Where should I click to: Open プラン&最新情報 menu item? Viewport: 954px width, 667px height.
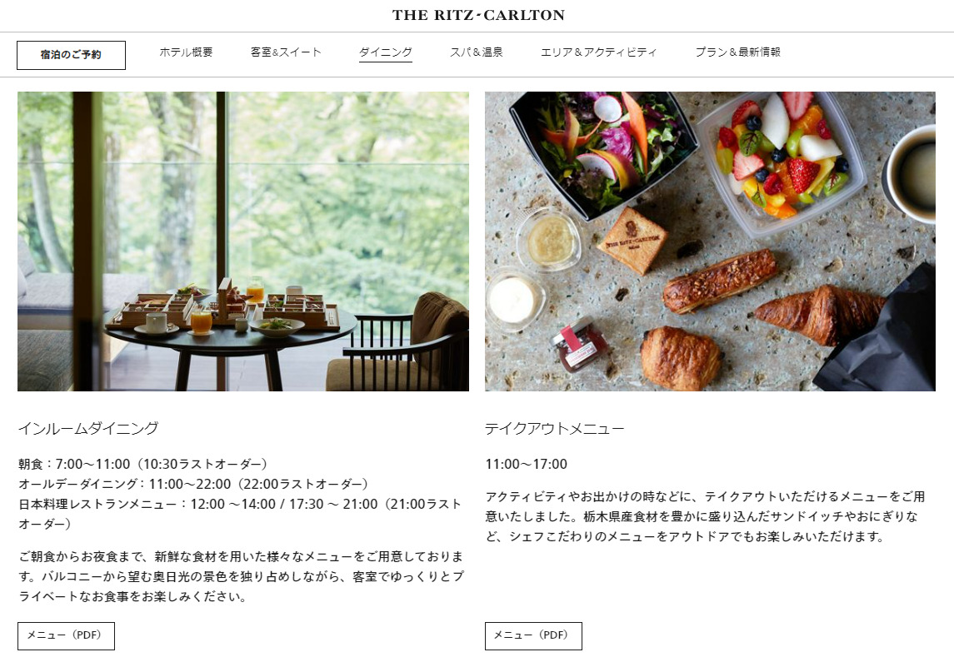coord(738,52)
